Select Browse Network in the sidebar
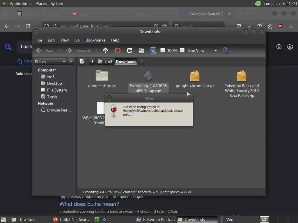 (x=56, y=110)
